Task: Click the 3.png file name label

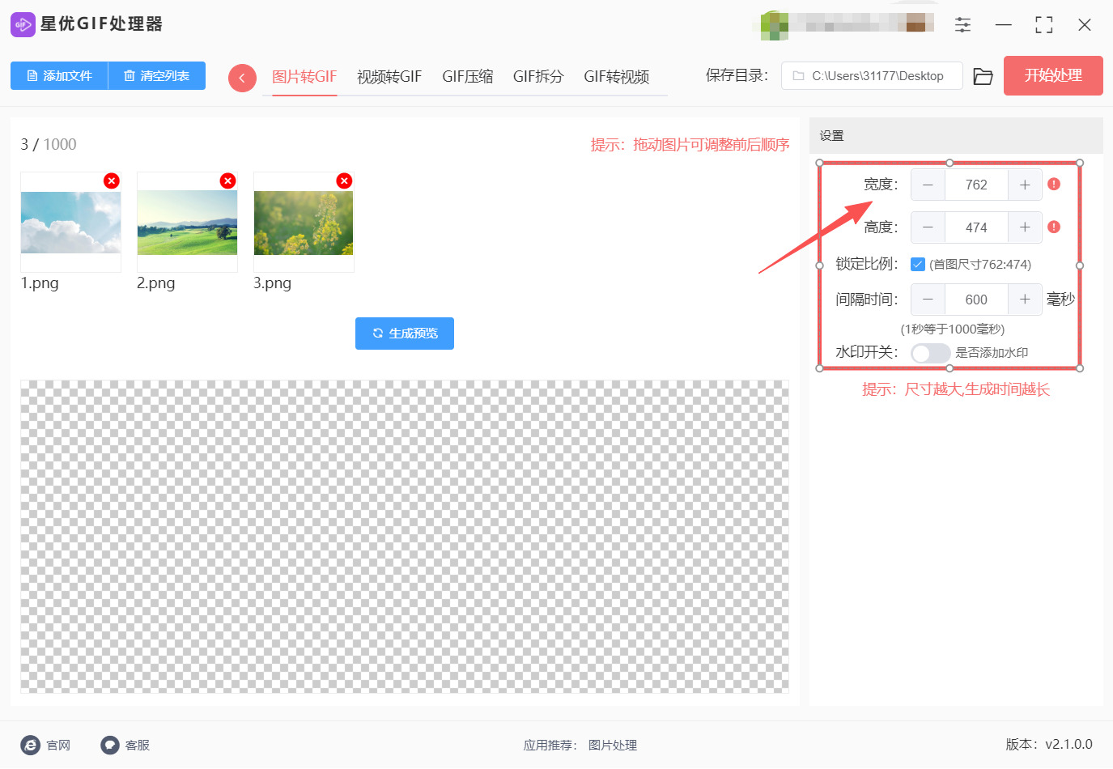Action: (272, 283)
